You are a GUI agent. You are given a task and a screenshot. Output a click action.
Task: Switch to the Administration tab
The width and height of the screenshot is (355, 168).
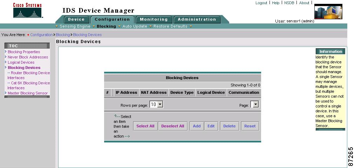(x=197, y=20)
